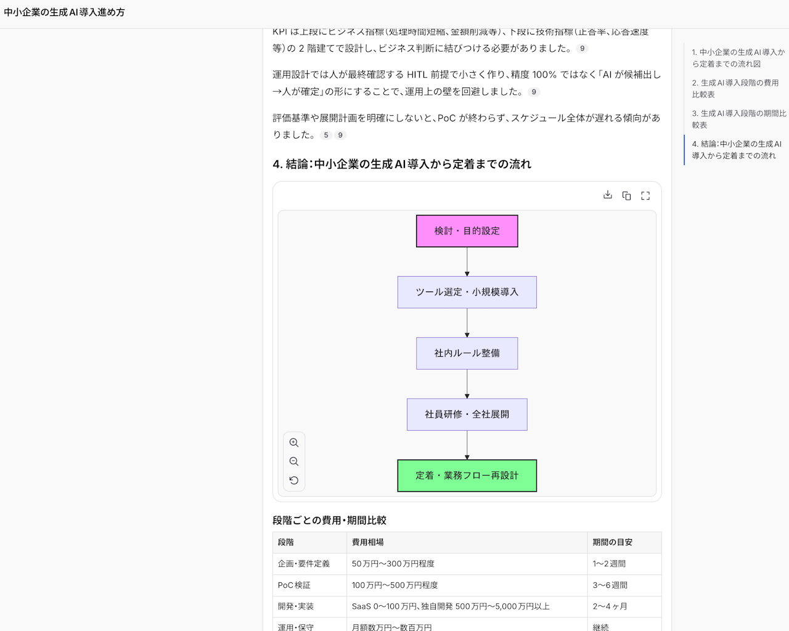The width and height of the screenshot is (789, 631).
Task: Go to section 2 生成AI導入段階の費用比較表
Action: pos(735,89)
